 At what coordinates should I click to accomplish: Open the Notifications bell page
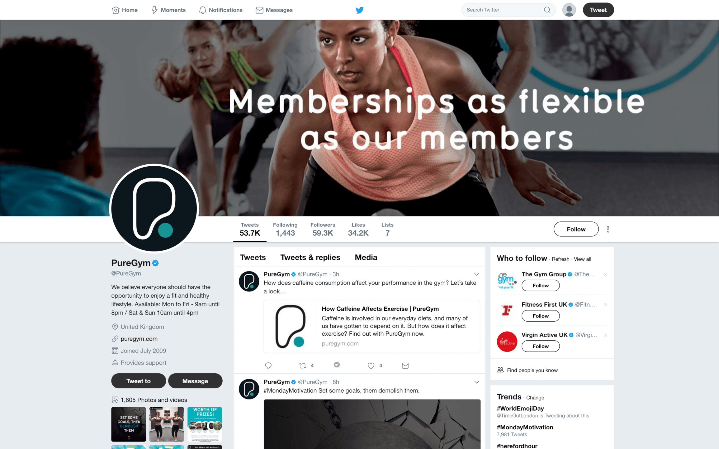click(221, 10)
